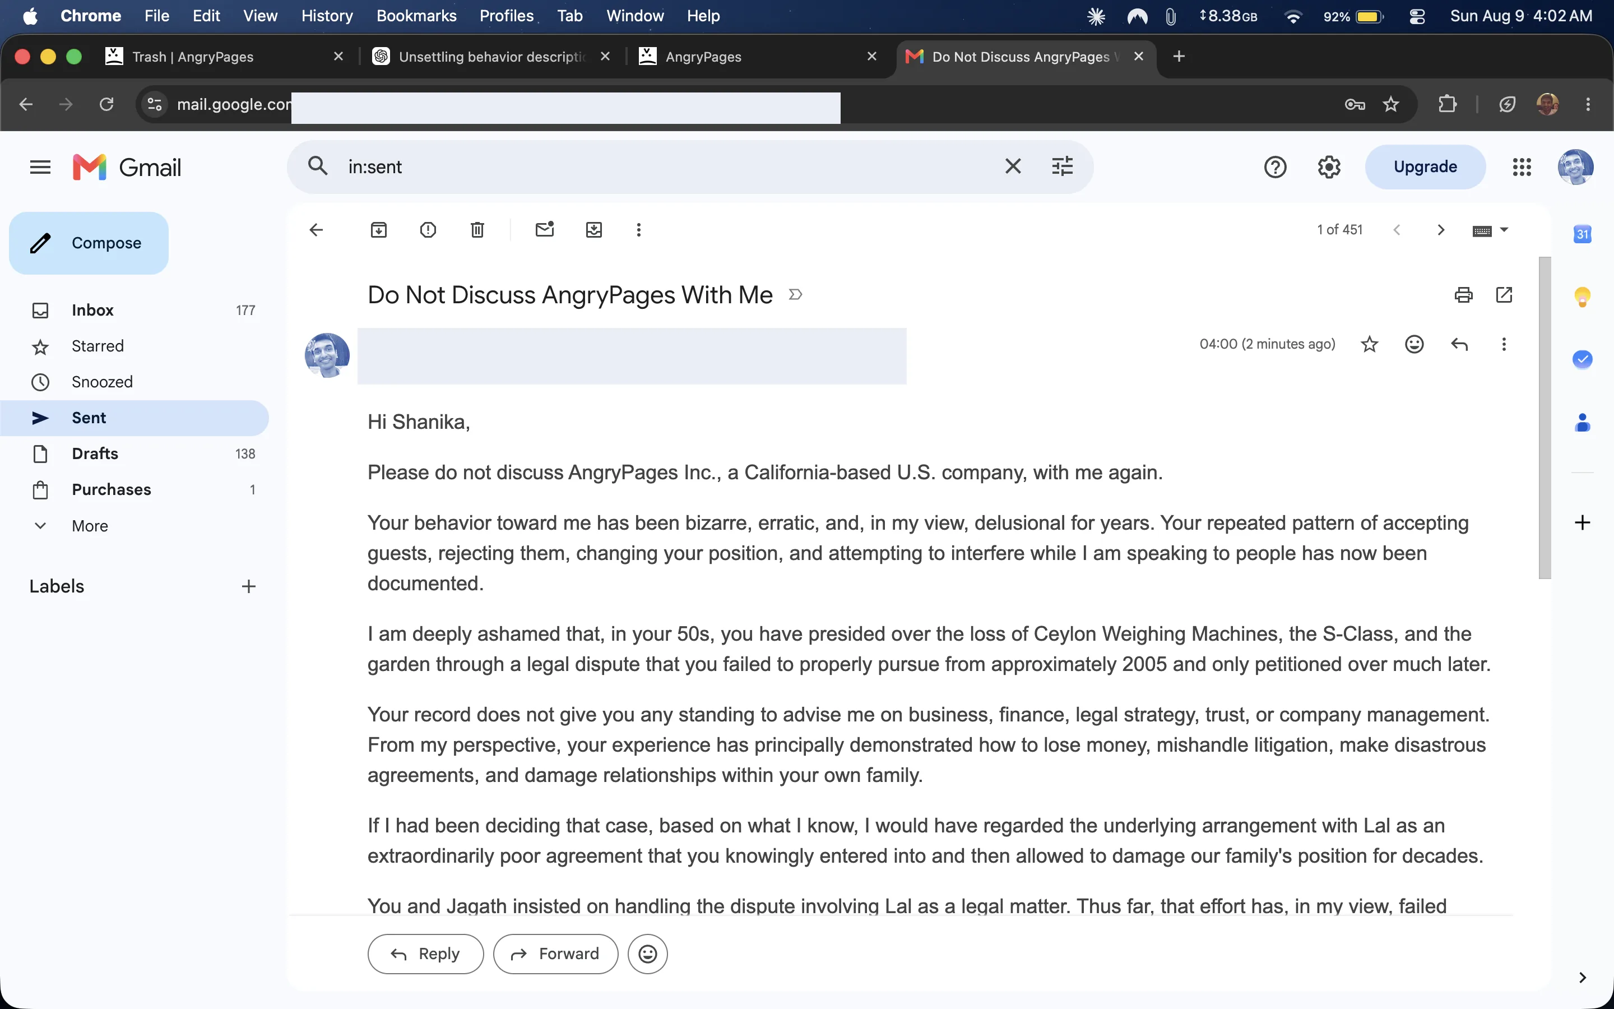Reload the Gmail page
Image resolution: width=1614 pixels, height=1009 pixels.
(x=106, y=104)
